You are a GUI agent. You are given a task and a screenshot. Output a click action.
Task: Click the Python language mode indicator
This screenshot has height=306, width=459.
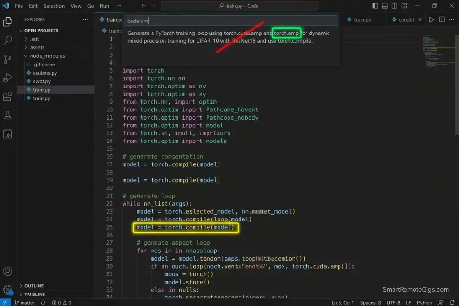click(x=425, y=303)
